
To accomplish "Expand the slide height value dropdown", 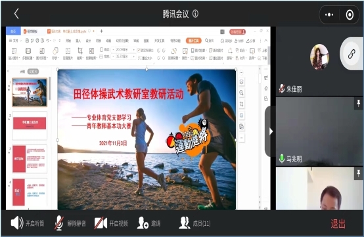I will [134, 50].
